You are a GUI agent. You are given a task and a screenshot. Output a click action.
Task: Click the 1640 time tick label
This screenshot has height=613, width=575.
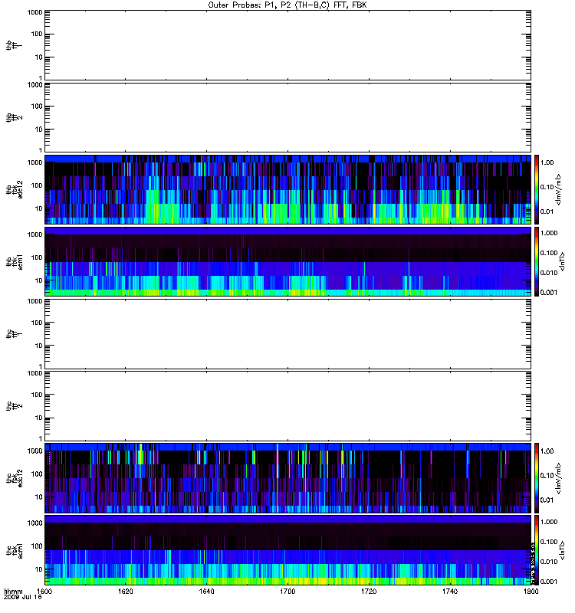(x=206, y=591)
